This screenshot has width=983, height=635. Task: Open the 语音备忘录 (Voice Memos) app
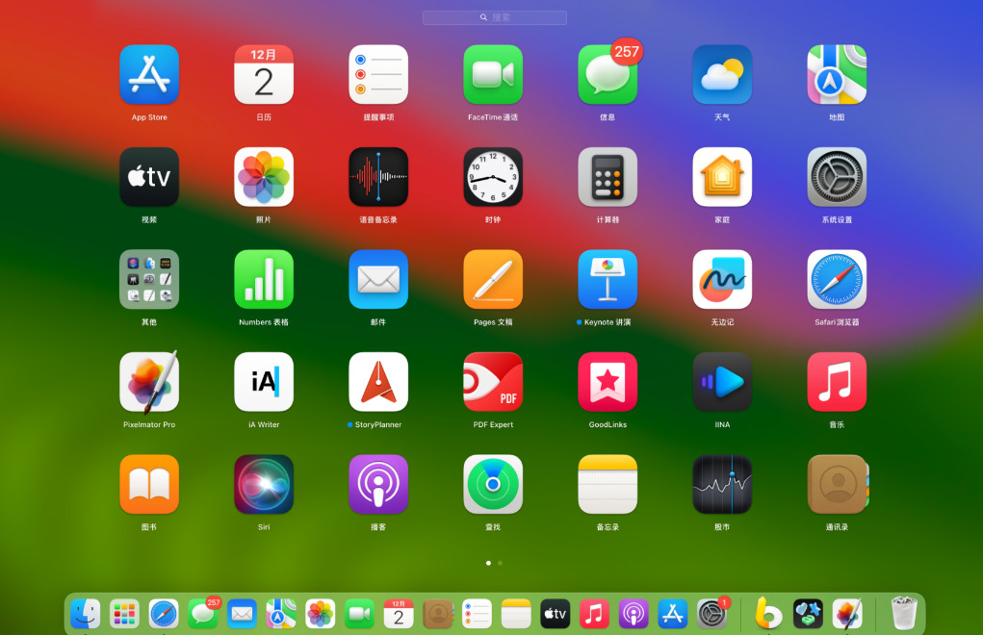pos(378,177)
